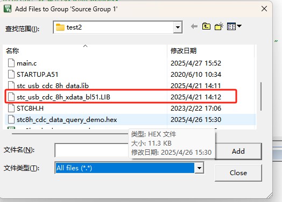Image resolution: width=282 pixels, height=202 pixels.
Task: Go back to the previous folder
Action: click(194, 27)
